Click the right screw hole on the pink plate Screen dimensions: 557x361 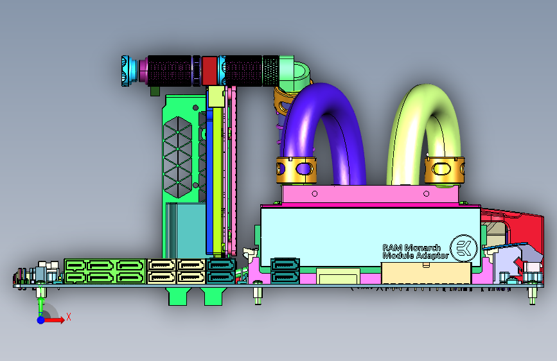(x=427, y=193)
